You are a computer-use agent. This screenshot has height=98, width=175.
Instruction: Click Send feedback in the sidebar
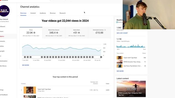4,95
